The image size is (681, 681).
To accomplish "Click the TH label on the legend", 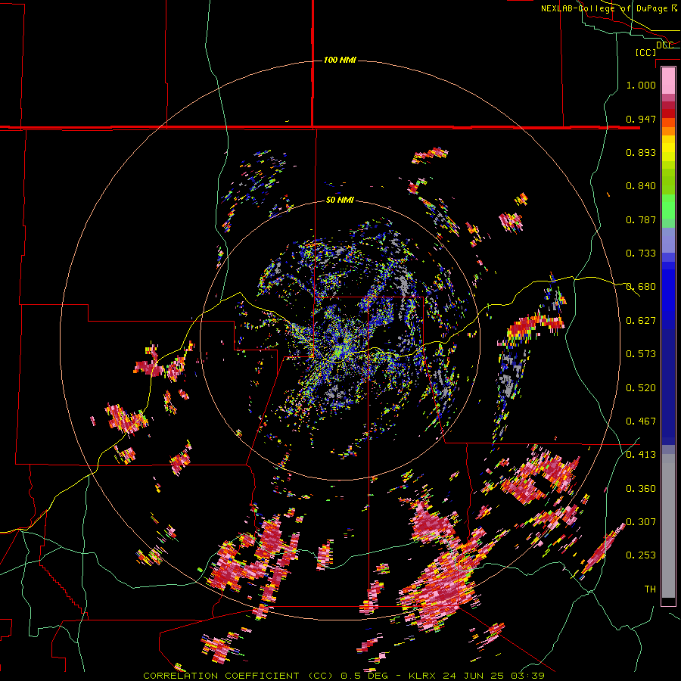I will click(650, 589).
